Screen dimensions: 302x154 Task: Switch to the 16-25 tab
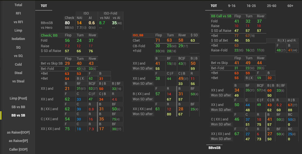pyautogui.click(x=251, y=6)
